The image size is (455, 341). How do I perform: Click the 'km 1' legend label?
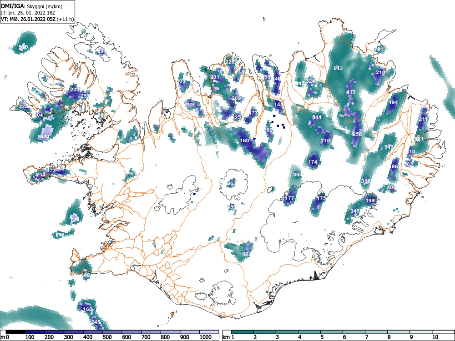(x=229, y=337)
